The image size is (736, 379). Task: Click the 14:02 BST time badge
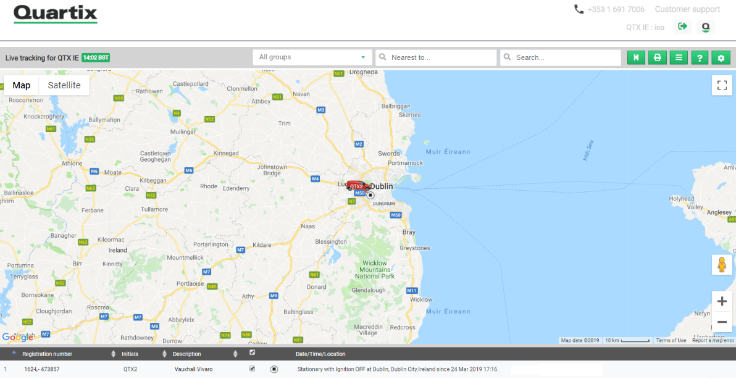coord(96,57)
